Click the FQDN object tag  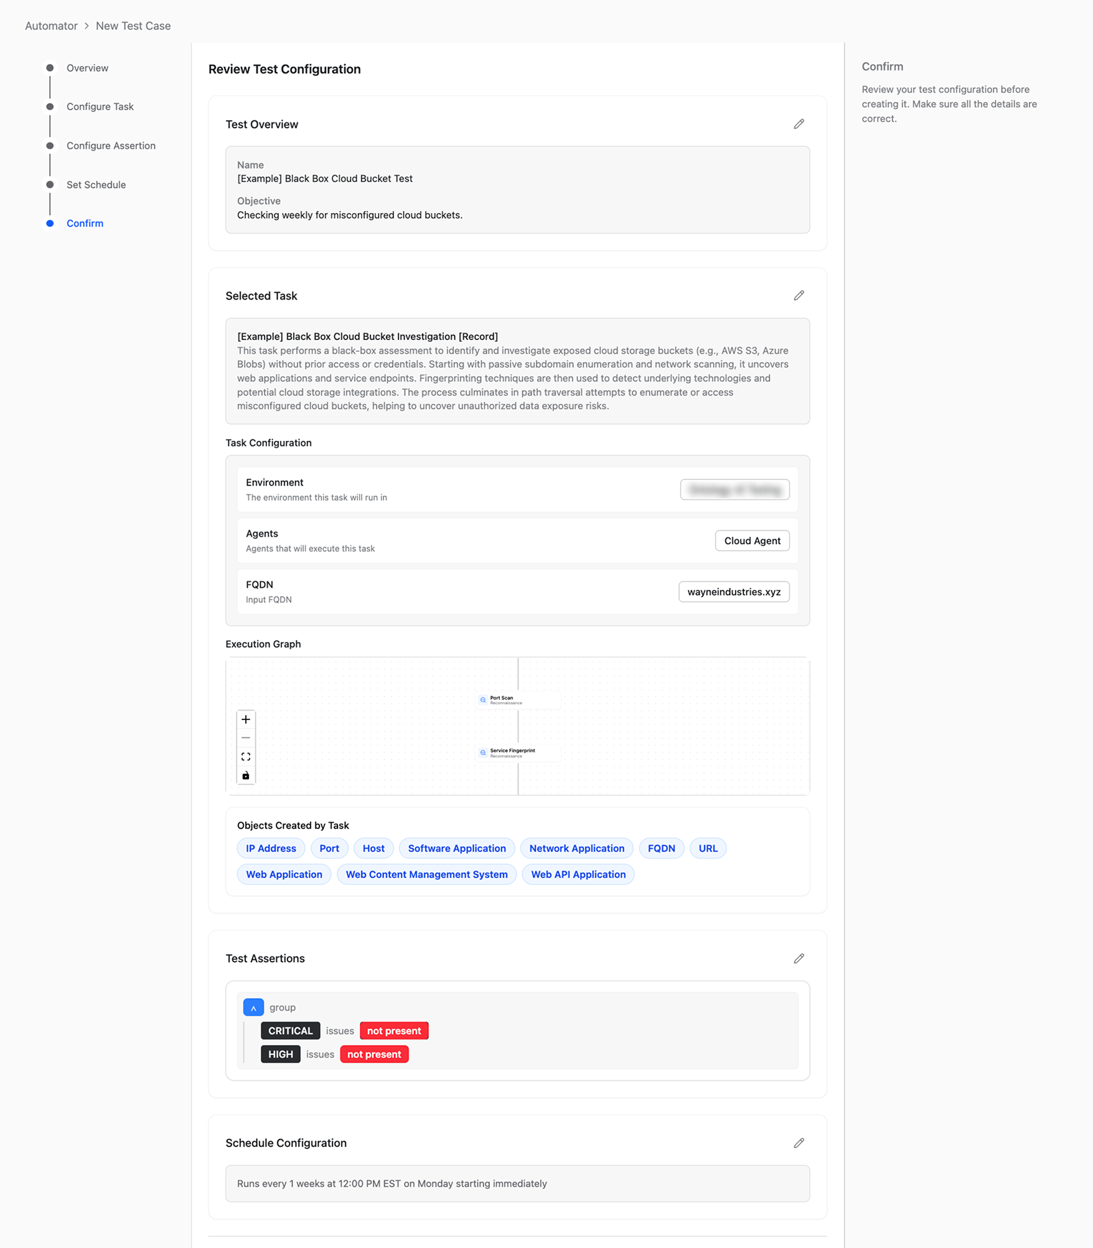point(662,848)
